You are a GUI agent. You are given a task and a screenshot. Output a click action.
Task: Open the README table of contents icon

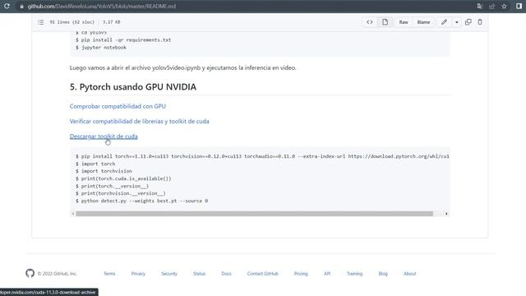click(x=40, y=22)
